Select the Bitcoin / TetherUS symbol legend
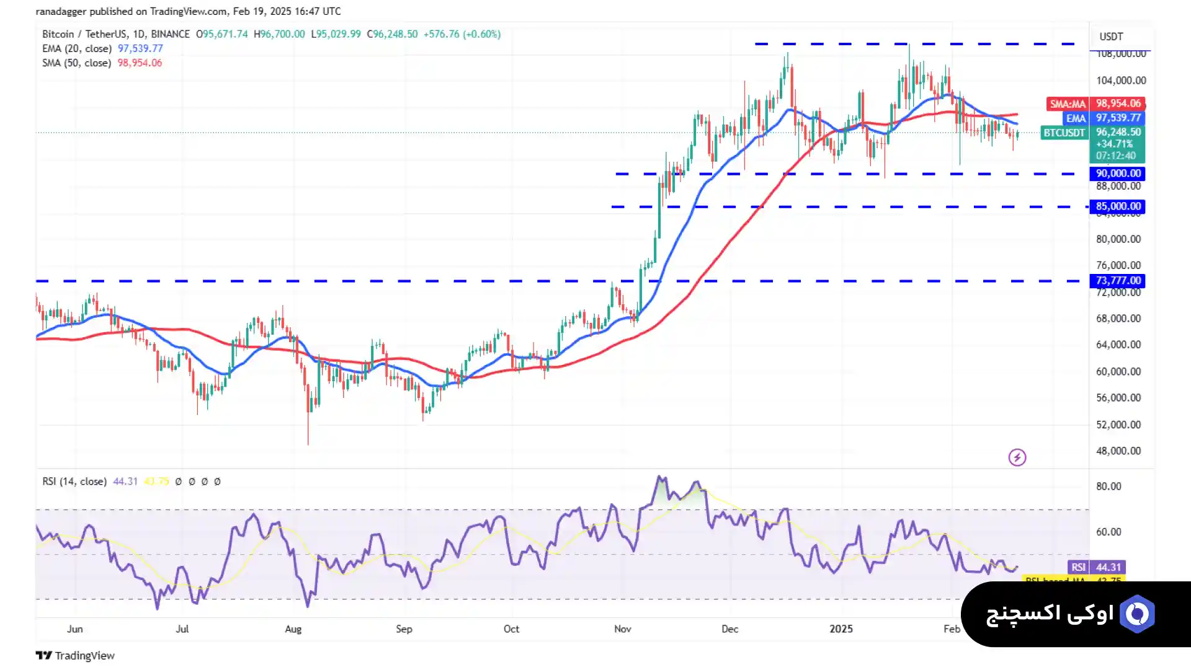The height and width of the screenshot is (670, 1191). tap(116, 34)
